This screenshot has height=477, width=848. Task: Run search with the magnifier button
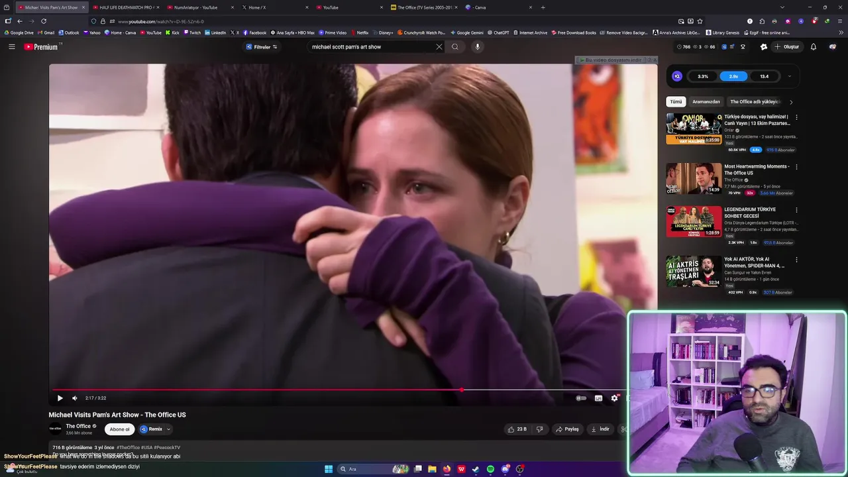(x=455, y=47)
